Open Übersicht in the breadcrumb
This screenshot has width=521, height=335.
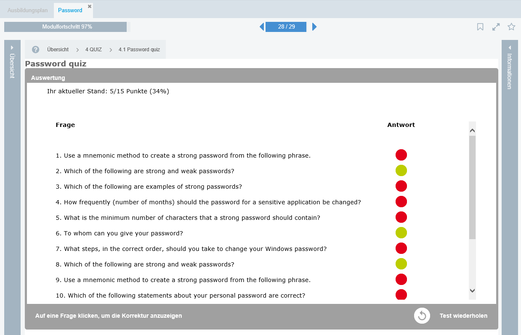click(58, 50)
